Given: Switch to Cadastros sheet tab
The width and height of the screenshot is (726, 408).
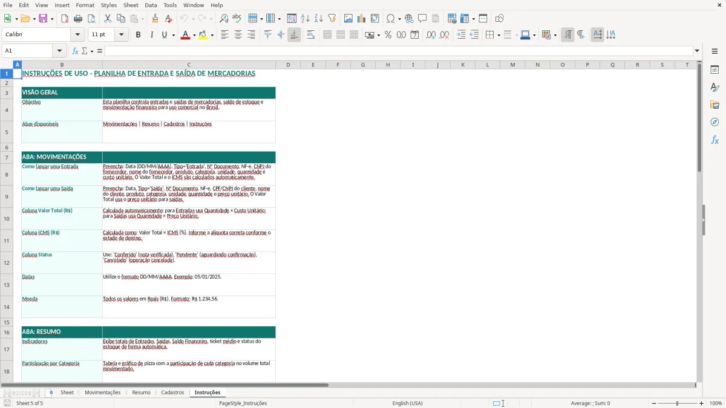Looking at the screenshot, I should point(172,393).
